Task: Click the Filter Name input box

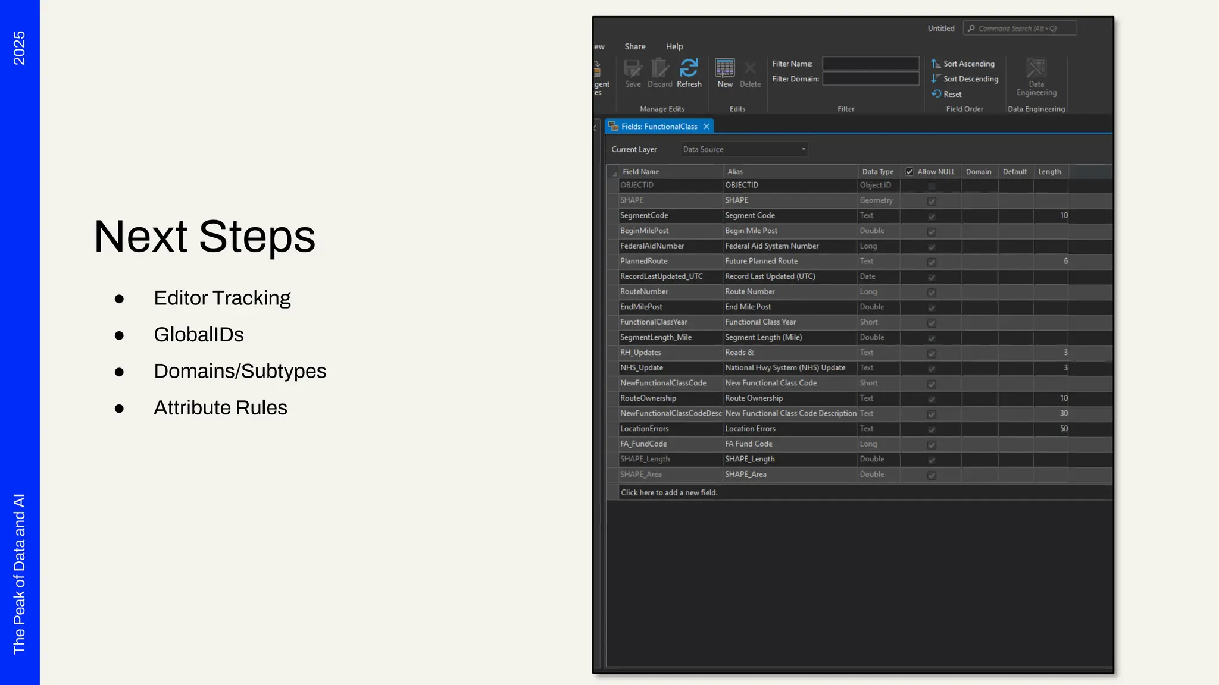Action: point(870,64)
